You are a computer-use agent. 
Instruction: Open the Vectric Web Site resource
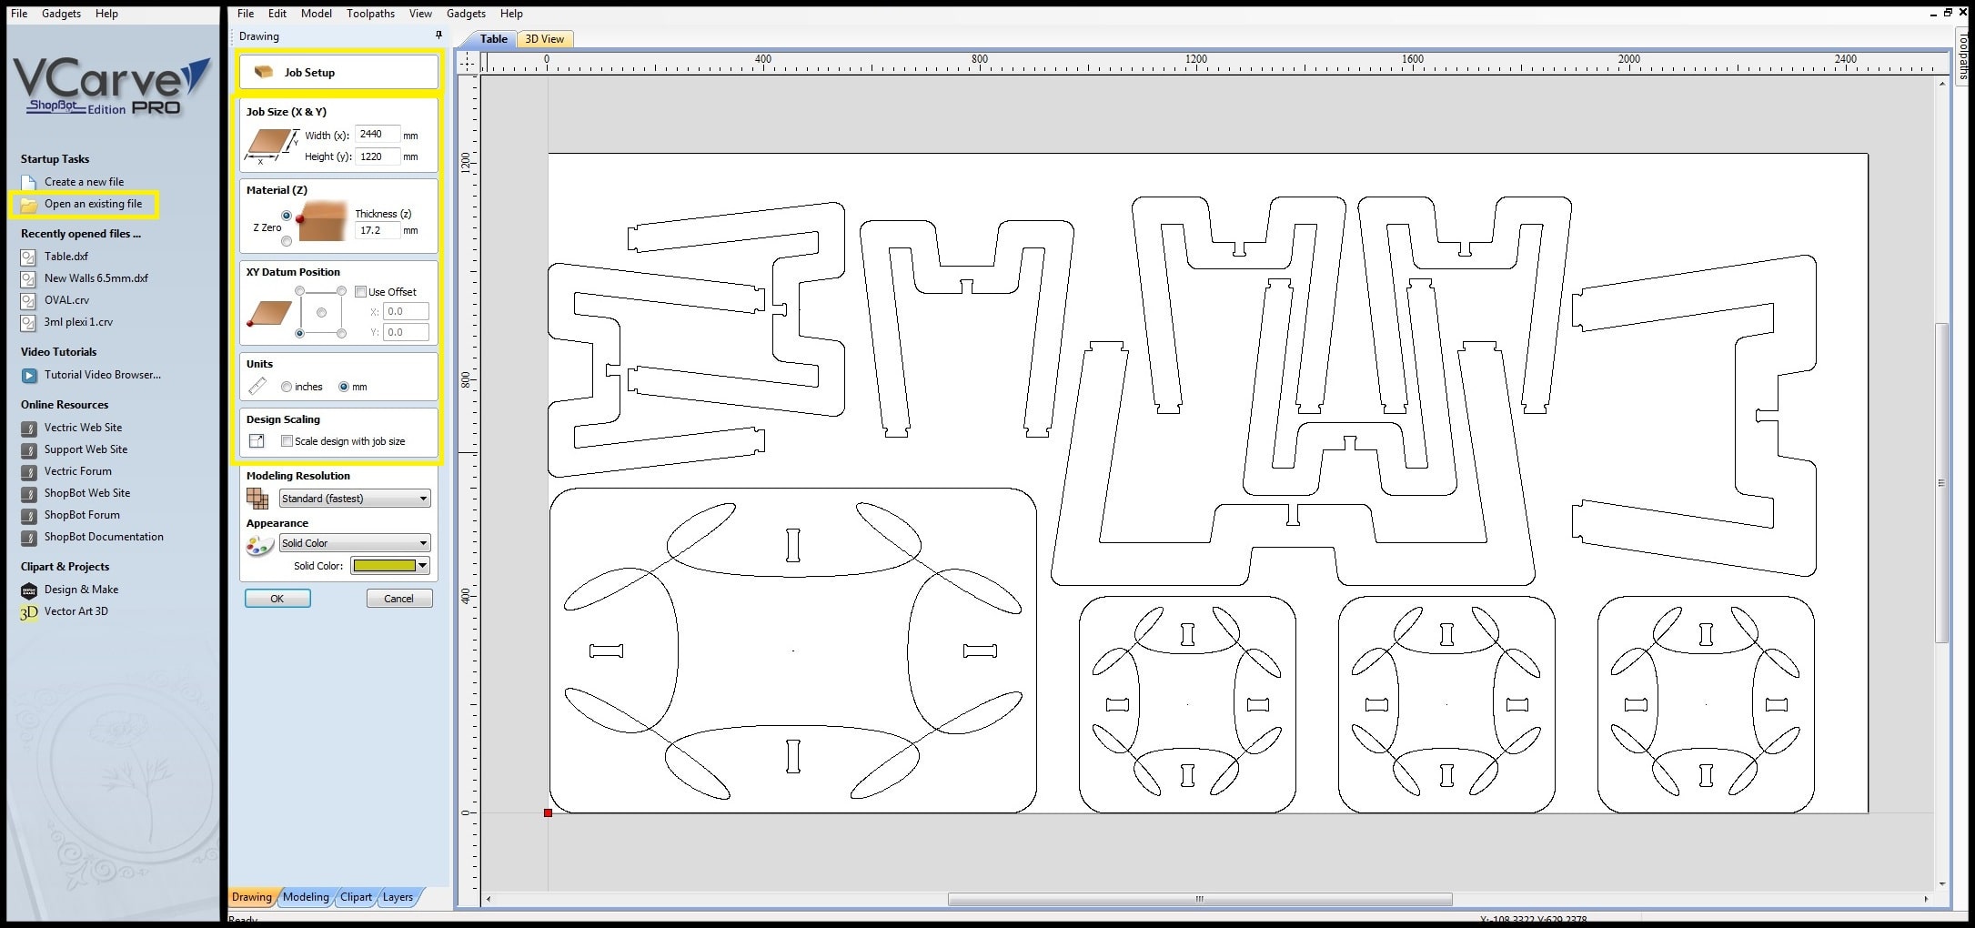pos(83,428)
